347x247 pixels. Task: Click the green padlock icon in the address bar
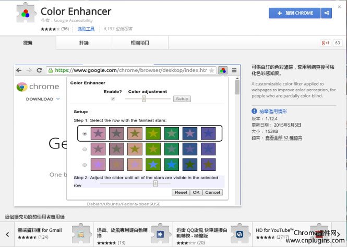tap(51, 70)
